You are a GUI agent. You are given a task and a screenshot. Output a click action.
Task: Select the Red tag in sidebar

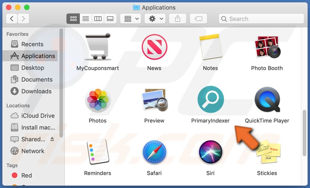[x=27, y=175]
